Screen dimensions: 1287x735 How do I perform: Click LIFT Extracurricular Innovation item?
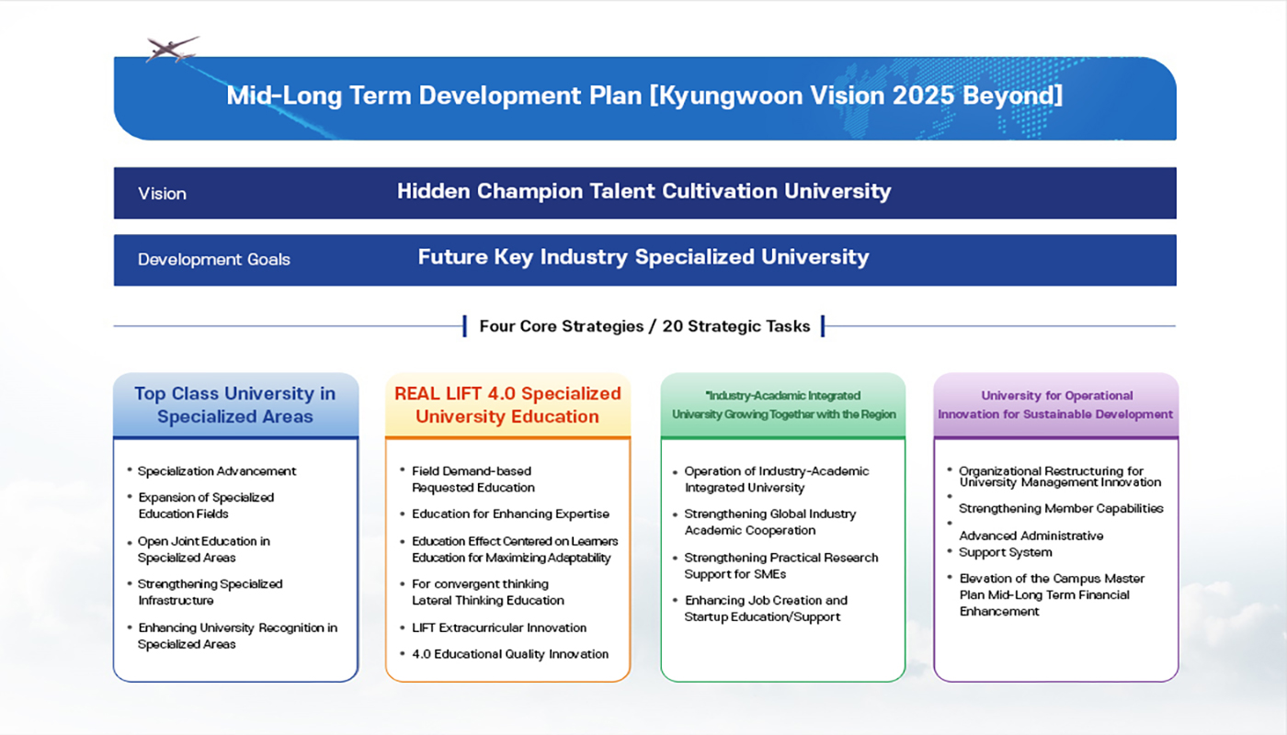coord(498,628)
